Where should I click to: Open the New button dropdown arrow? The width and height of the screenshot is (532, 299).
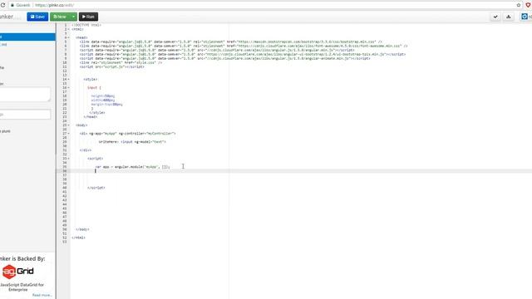pos(73,17)
